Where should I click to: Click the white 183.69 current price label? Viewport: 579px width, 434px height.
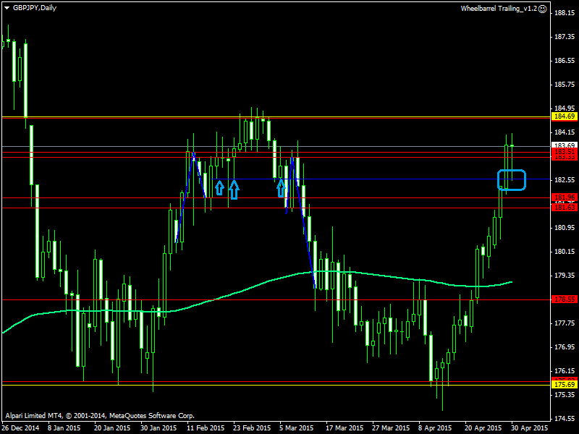pos(565,145)
